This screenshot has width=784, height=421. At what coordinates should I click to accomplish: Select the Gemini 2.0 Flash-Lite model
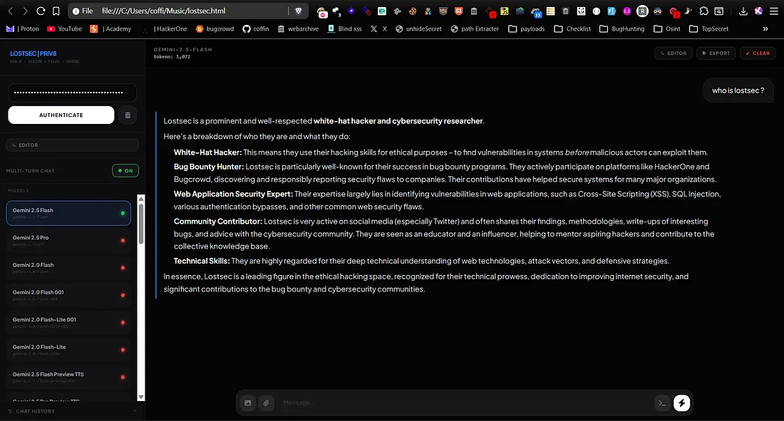pyautogui.click(x=68, y=350)
